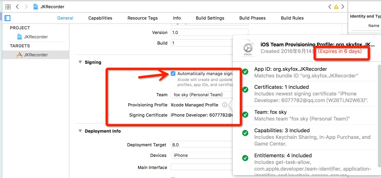Screen dimensions: 381x178
Task: Click the yellow warning issue icon
Action: [x=336, y=7]
